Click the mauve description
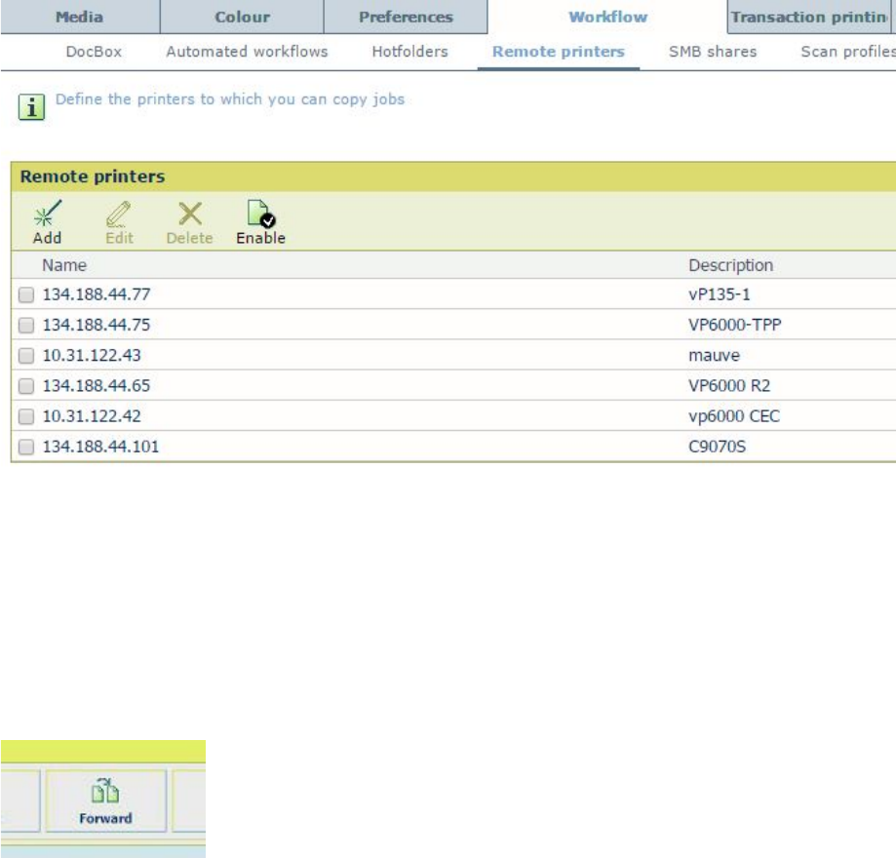The height and width of the screenshot is (858, 896). pyautogui.click(x=714, y=355)
